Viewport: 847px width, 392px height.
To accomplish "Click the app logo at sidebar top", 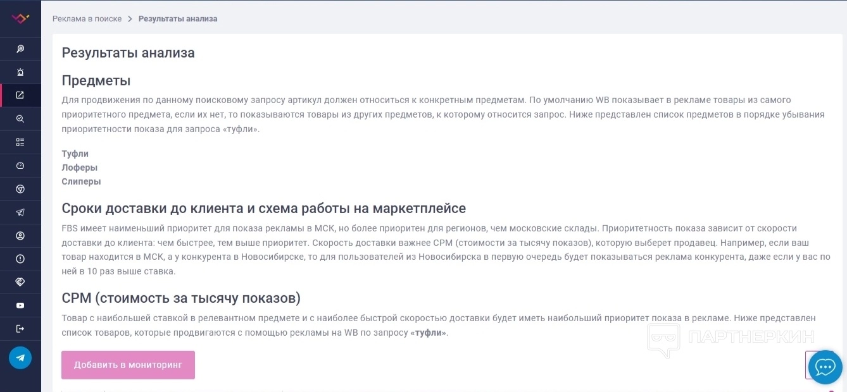I will click(x=20, y=19).
